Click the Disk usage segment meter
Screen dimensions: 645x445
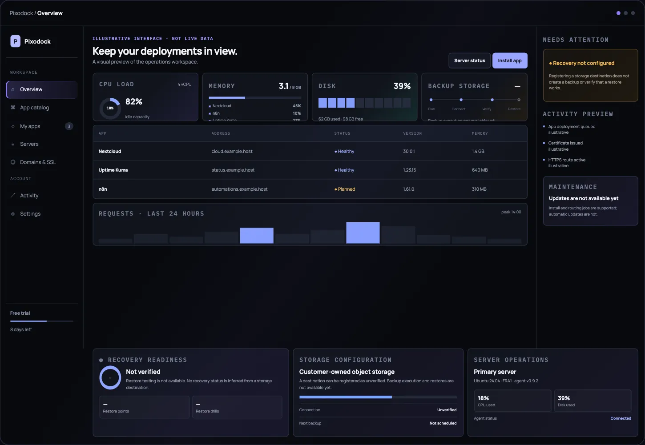[x=365, y=103]
